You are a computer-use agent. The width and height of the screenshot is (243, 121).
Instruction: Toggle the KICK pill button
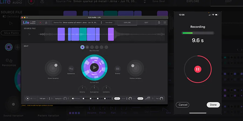117,98
